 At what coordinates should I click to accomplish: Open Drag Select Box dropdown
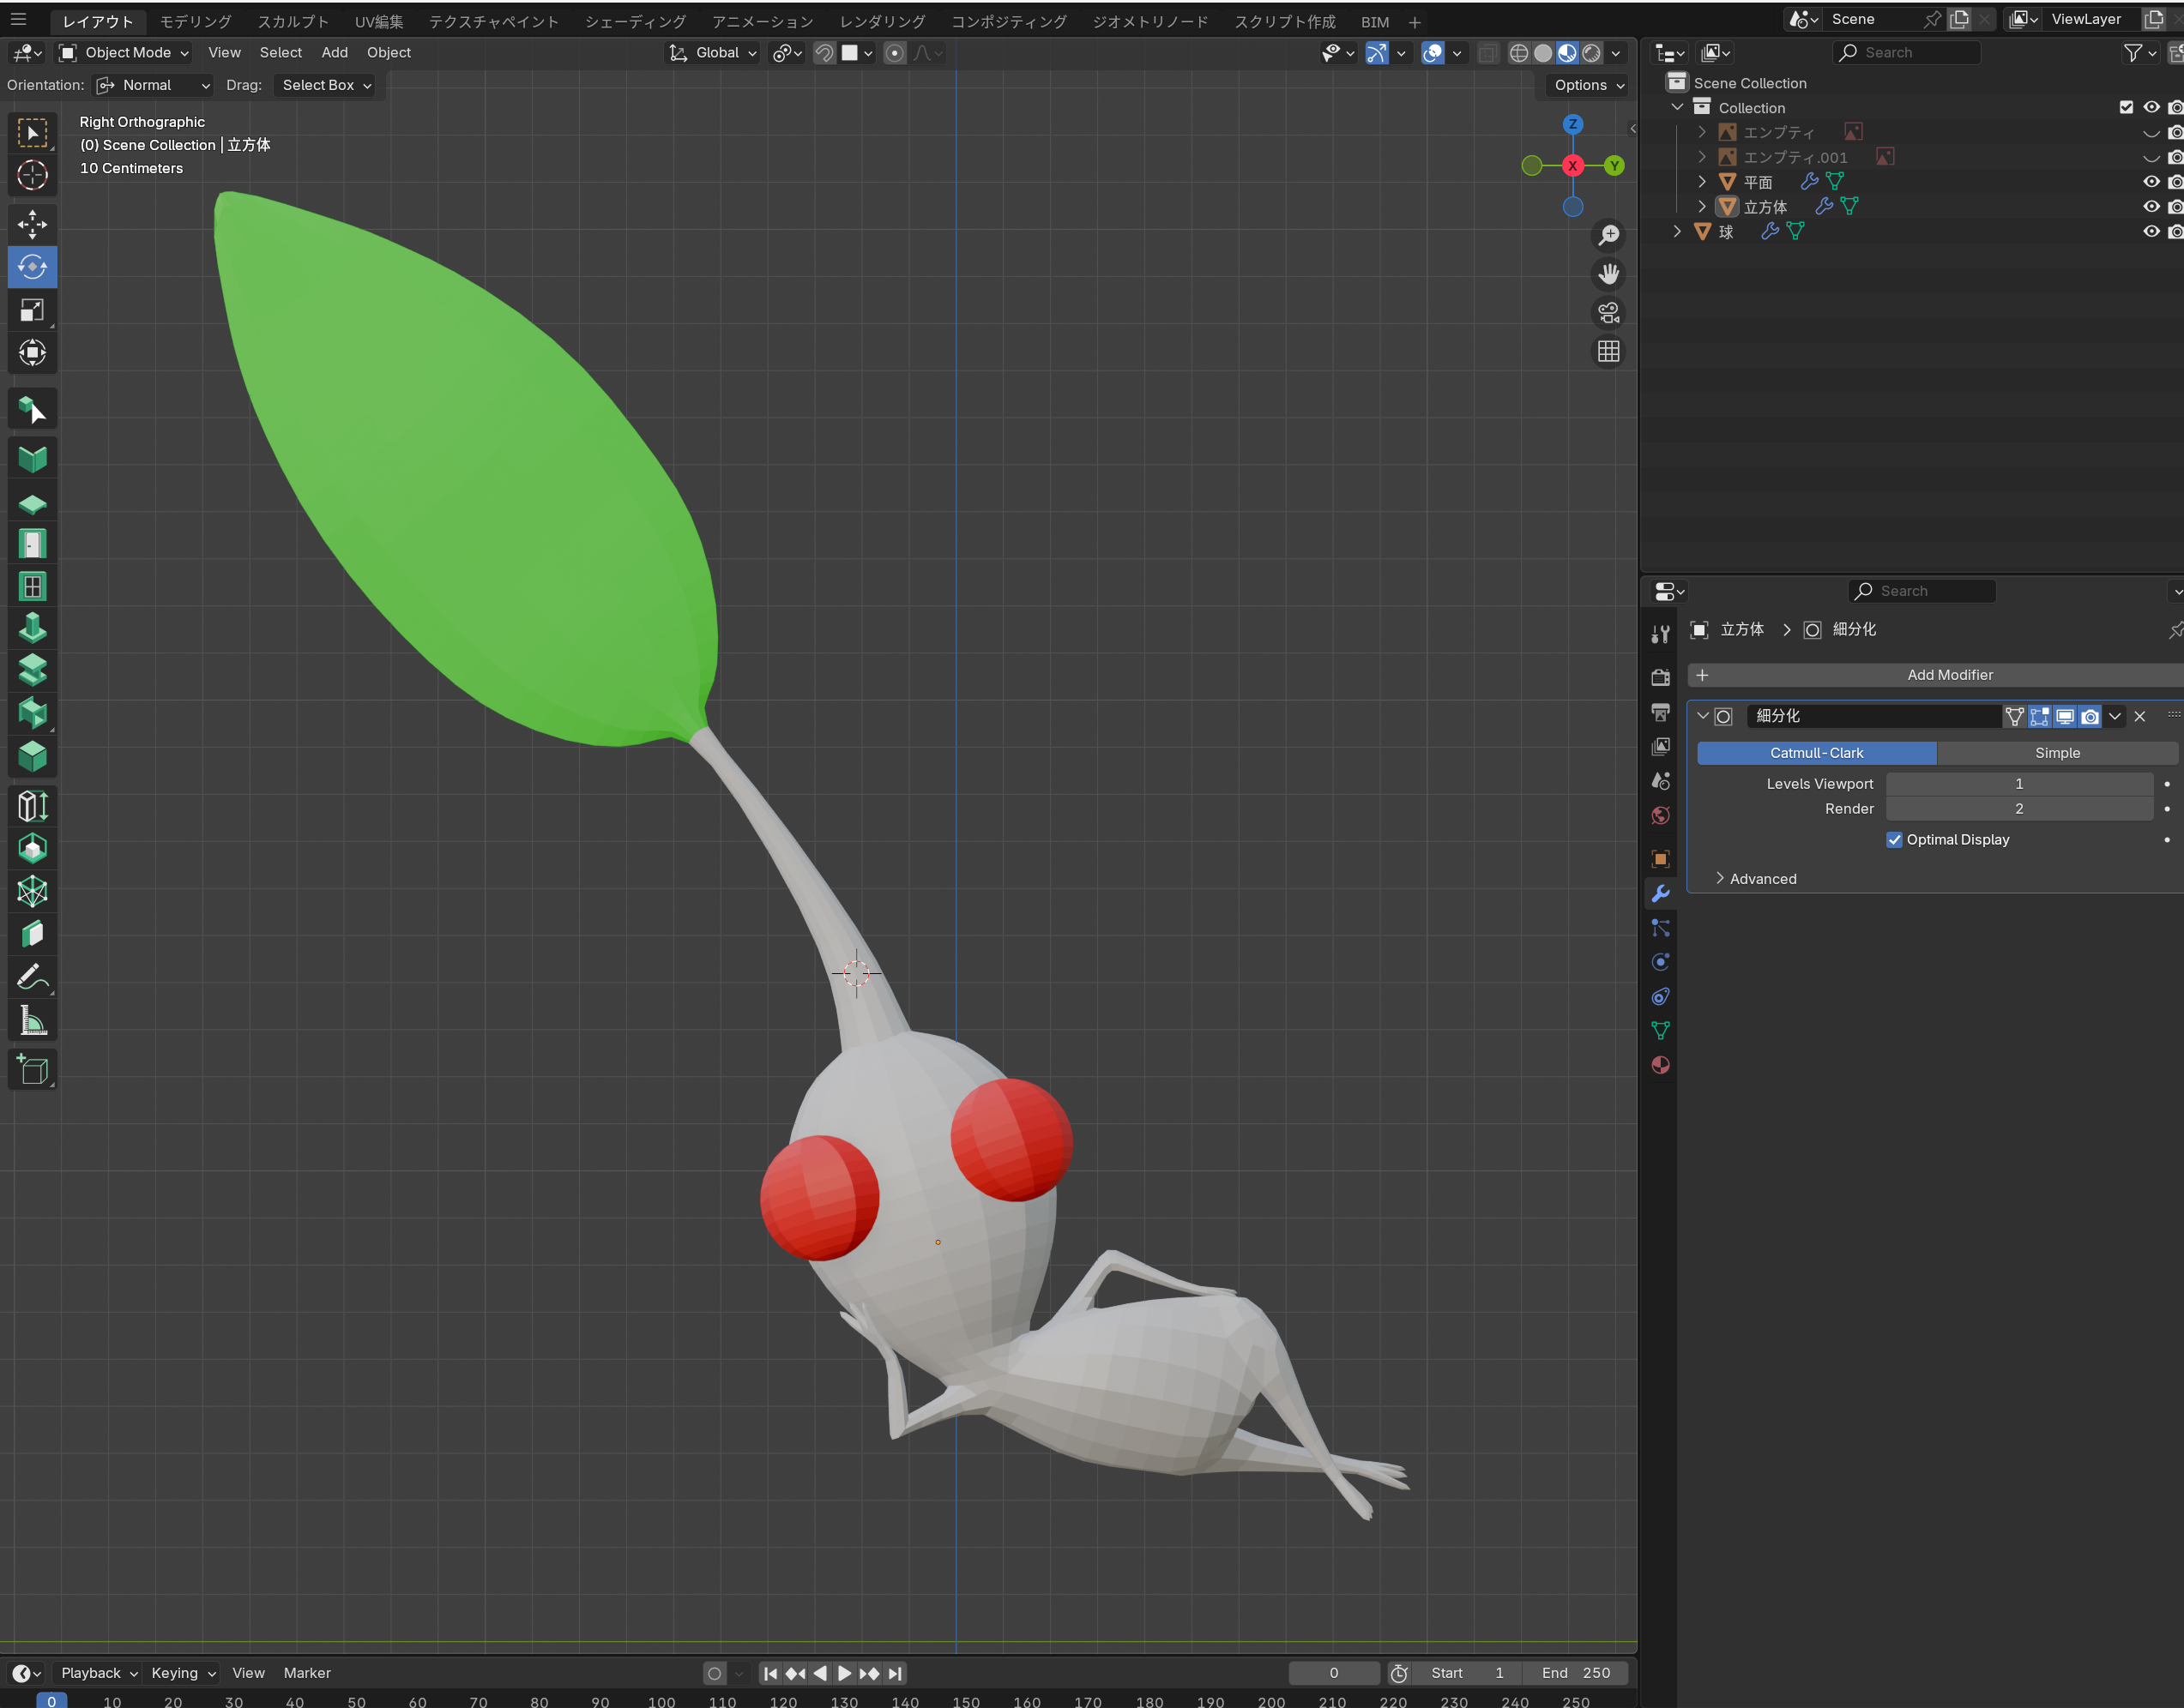coord(327,86)
